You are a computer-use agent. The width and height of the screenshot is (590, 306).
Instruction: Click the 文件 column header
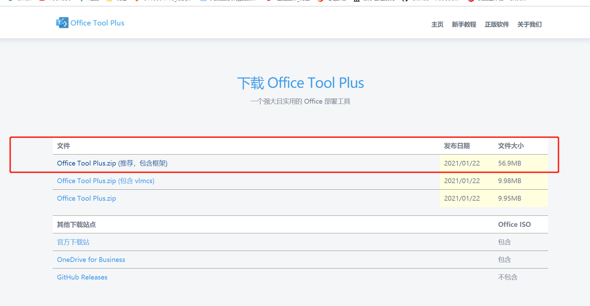click(64, 146)
